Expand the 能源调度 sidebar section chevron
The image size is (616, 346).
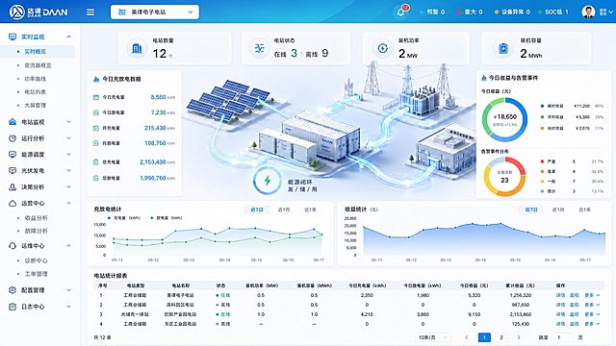coord(68,154)
